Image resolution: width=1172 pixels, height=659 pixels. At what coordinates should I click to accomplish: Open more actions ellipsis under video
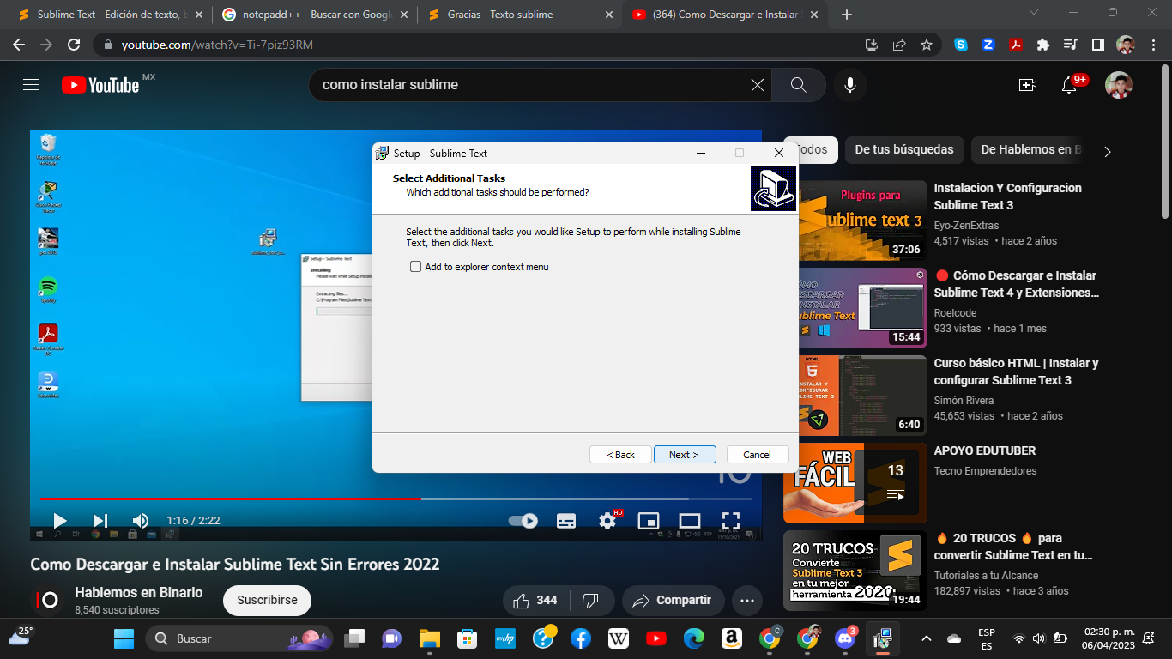click(x=747, y=601)
